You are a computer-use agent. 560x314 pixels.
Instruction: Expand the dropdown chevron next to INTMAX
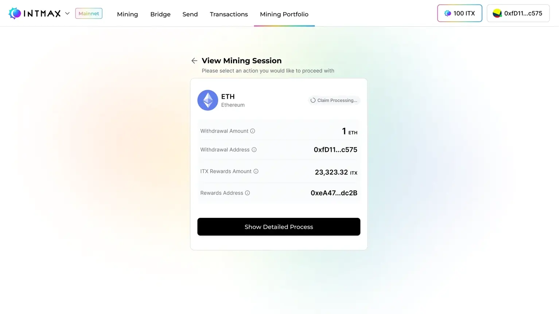click(x=67, y=13)
